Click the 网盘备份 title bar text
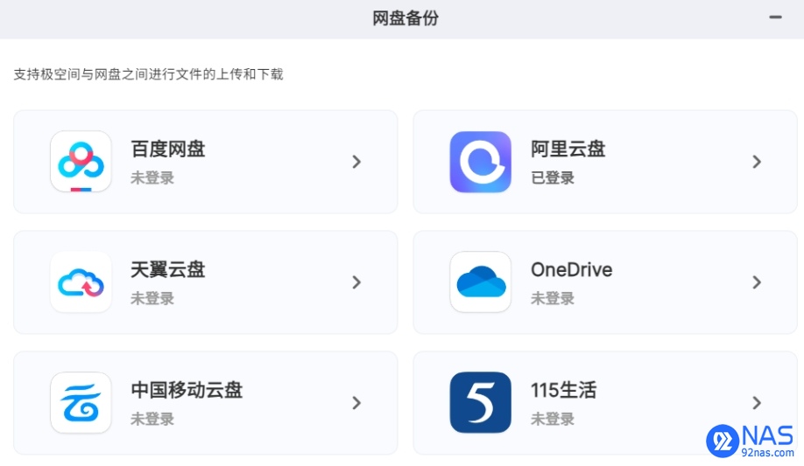This screenshot has width=804, height=466. [406, 18]
